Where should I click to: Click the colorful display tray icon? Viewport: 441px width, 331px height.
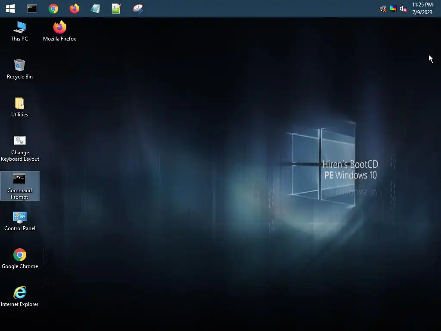(393, 9)
